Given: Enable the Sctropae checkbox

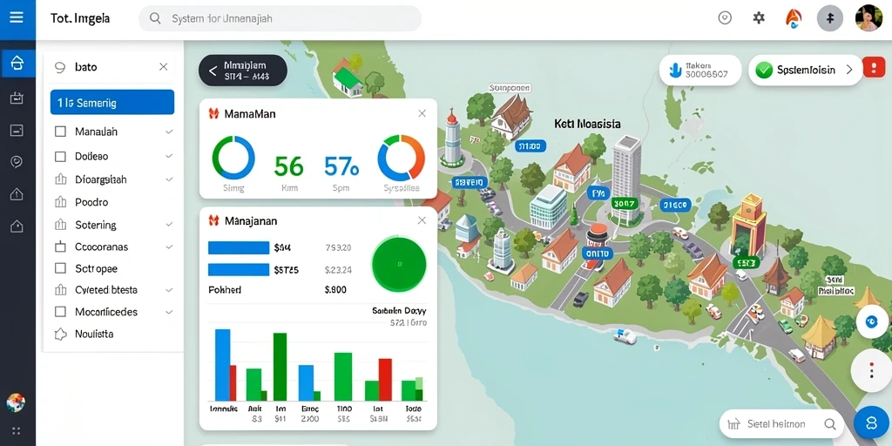Looking at the screenshot, I should coord(60,268).
